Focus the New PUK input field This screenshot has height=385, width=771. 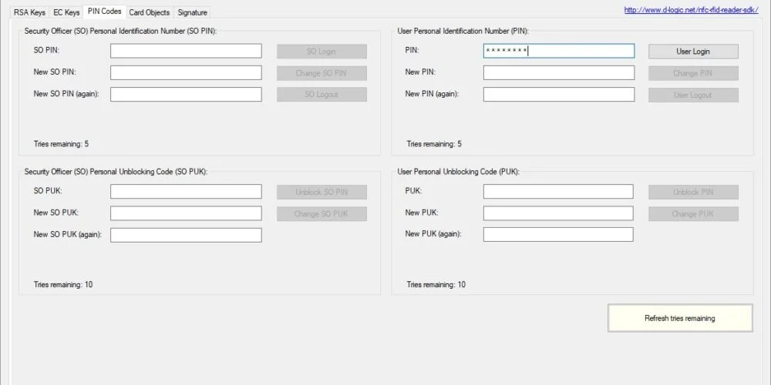click(558, 213)
